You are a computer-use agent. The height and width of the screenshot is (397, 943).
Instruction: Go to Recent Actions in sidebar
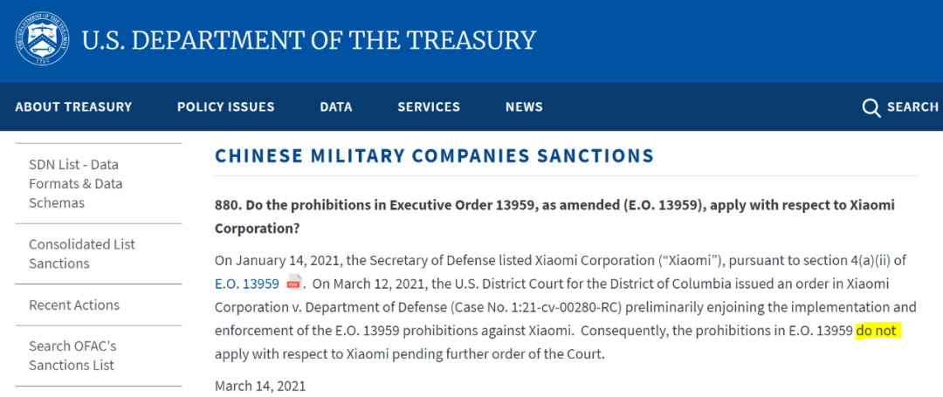pyautogui.click(x=74, y=305)
